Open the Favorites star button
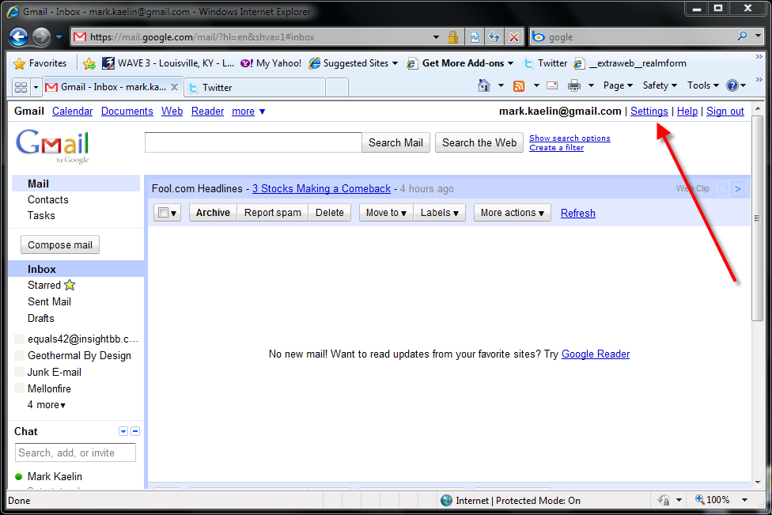772x515 pixels. 40,63
